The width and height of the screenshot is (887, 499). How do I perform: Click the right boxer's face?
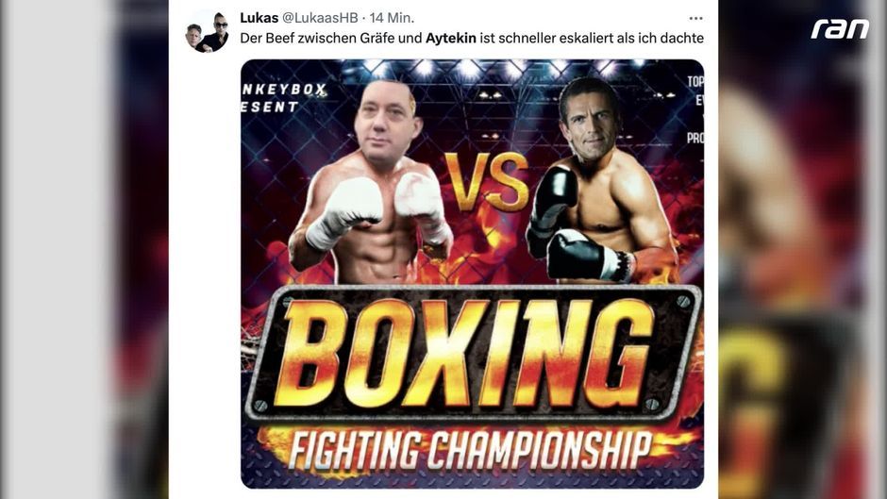tap(590, 121)
